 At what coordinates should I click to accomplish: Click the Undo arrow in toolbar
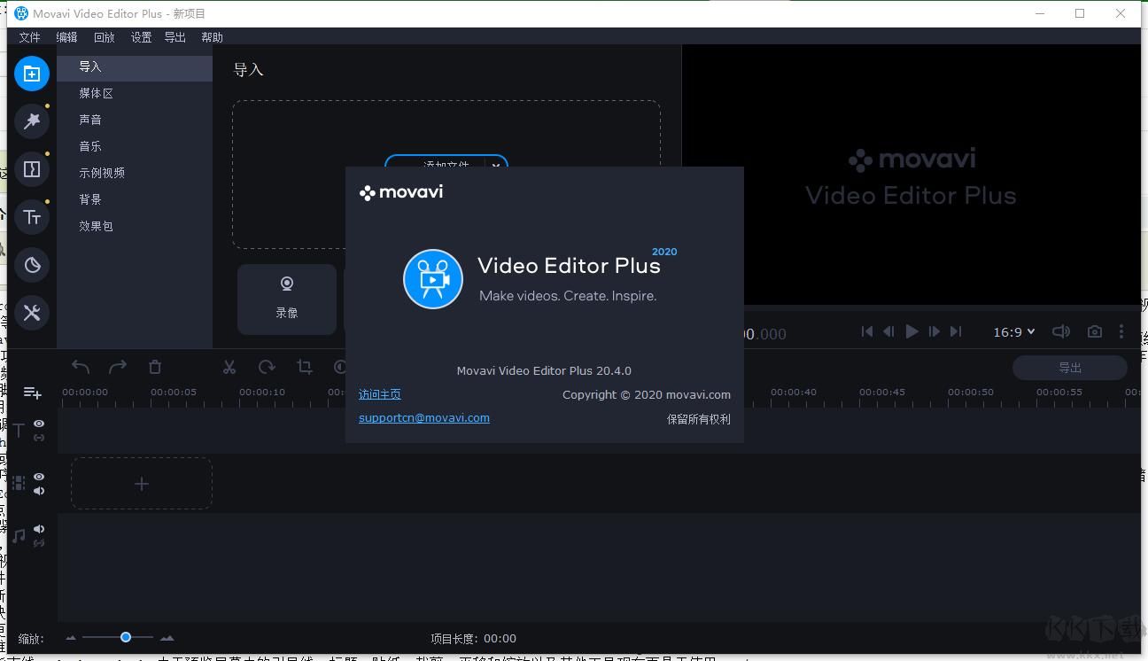click(x=81, y=367)
